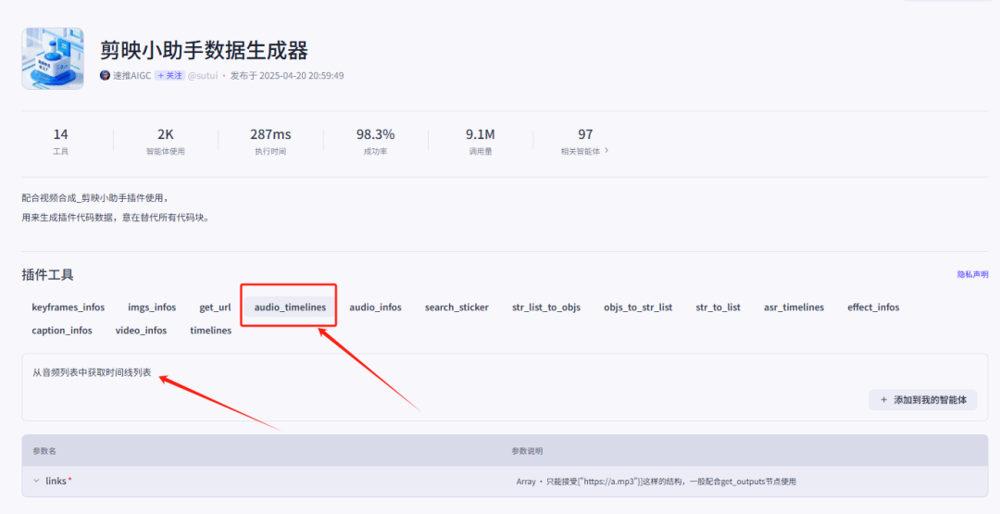Select the asr_timelines tool tab
The height and width of the screenshot is (514, 1000).
pyautogui.click(x=794, y=307)
